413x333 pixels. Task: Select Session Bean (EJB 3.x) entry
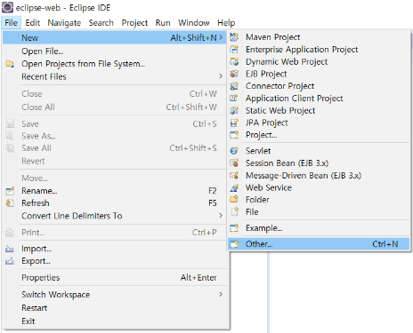point(319,163)
